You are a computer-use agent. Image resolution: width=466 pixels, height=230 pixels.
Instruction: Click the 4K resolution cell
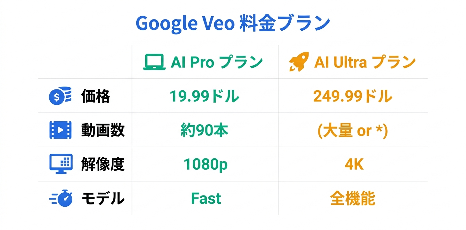354,165
